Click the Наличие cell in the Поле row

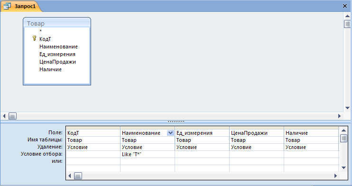pos(311,133)
